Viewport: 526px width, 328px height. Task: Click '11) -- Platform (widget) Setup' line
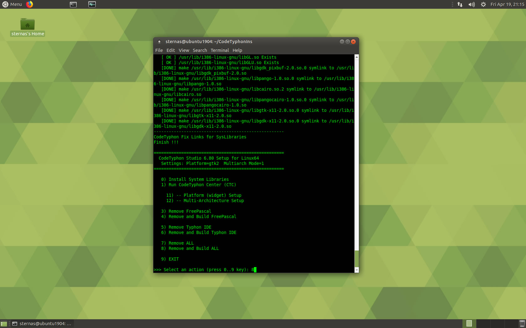tap(204, 196)
